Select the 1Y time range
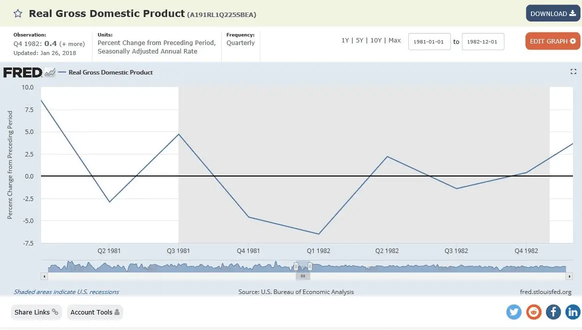This screenshot has width=582, height=330. [345, 40]
